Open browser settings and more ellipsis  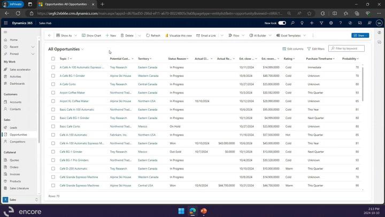(379, 13)
